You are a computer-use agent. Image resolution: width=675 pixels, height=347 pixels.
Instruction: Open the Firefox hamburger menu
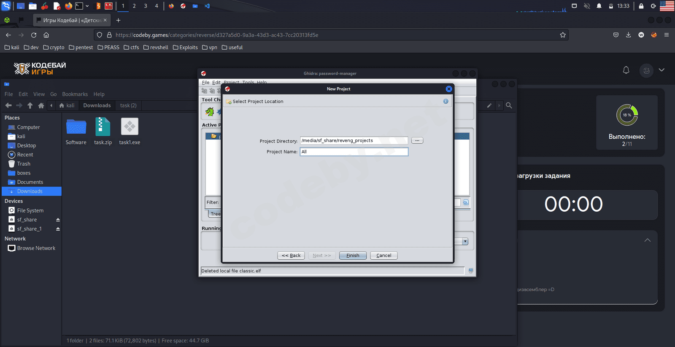pos(667,35)
